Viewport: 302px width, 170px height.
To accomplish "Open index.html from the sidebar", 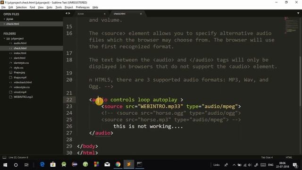I will coord(20,53).
